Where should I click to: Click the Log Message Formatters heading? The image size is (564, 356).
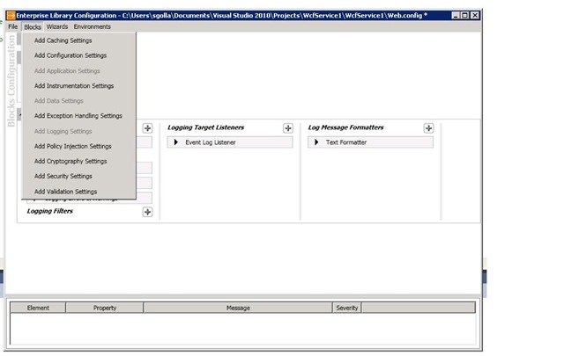pos(345,127)
